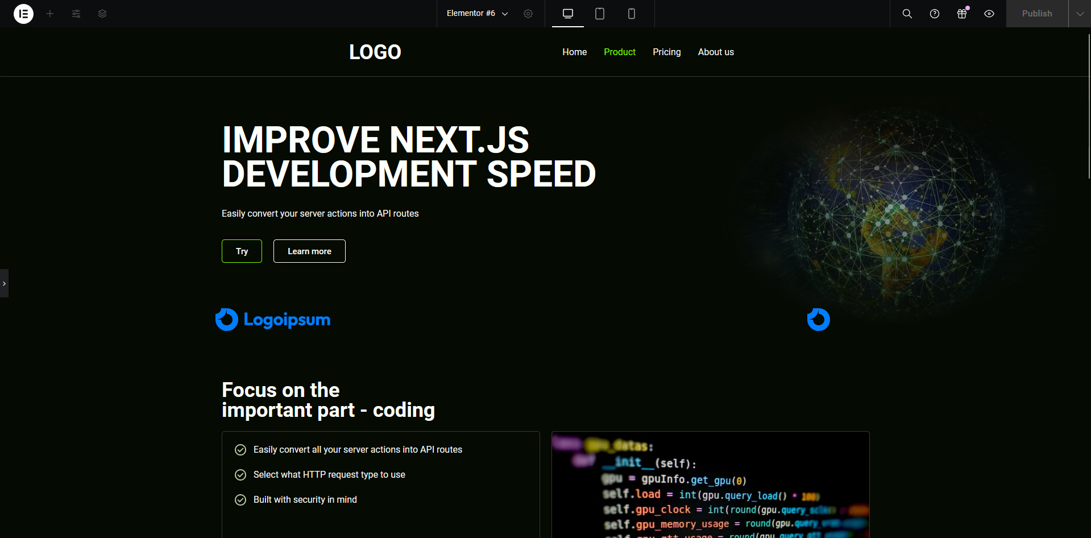Image resolution: width=1091 pixels, height=538 pixels.
Task: Click the Add Element plus icon
Action: [50, 14]
